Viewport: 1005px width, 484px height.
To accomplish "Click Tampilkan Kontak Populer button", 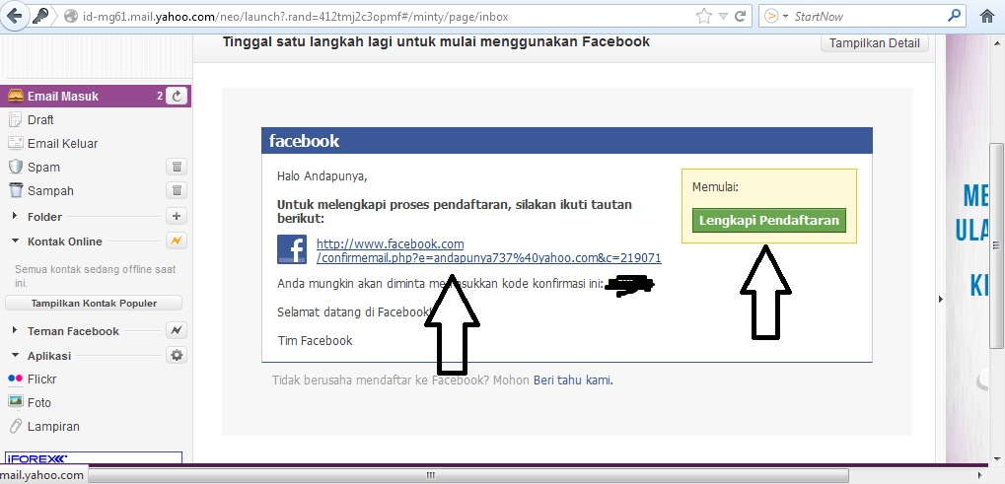I will click(x=94, y=303).
